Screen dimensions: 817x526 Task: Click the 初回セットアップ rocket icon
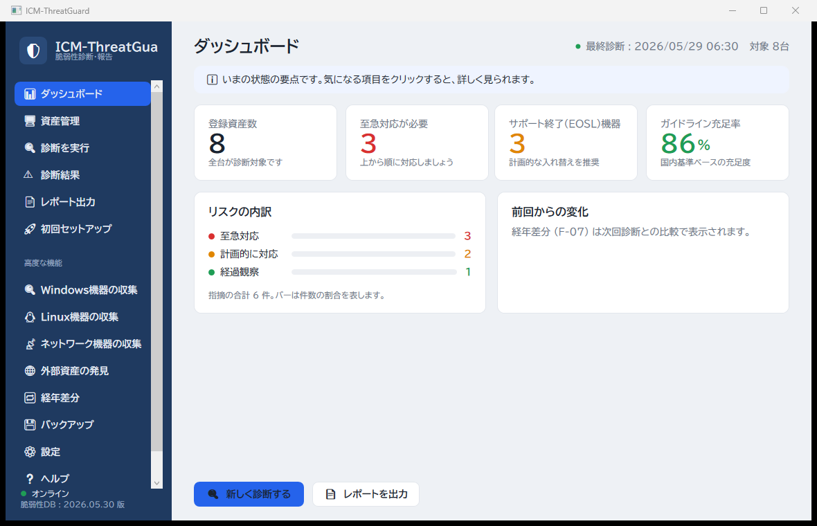coord(30,229)
